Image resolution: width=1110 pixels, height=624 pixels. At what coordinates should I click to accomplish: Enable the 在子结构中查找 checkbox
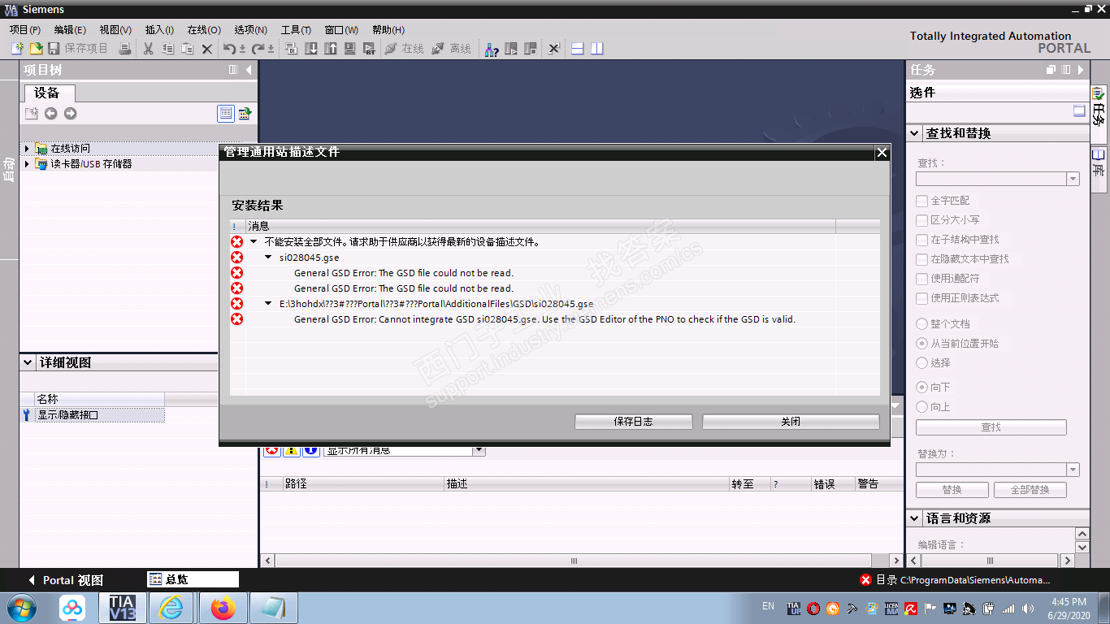coord(922,240)
